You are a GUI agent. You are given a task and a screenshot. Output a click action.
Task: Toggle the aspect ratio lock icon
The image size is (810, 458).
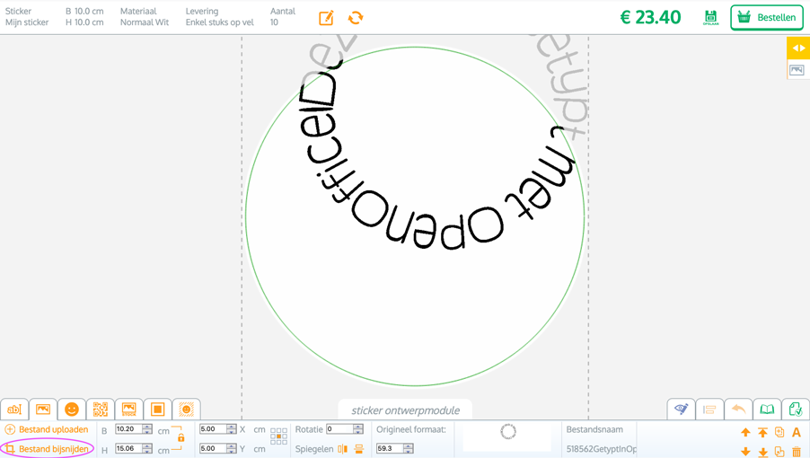(x=180, y=438)
